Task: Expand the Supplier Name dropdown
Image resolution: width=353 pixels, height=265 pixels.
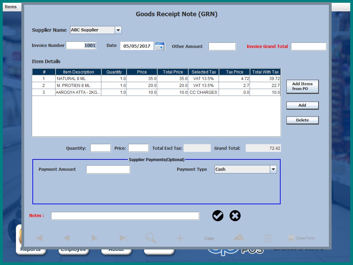Action: (x=118, y=30)
